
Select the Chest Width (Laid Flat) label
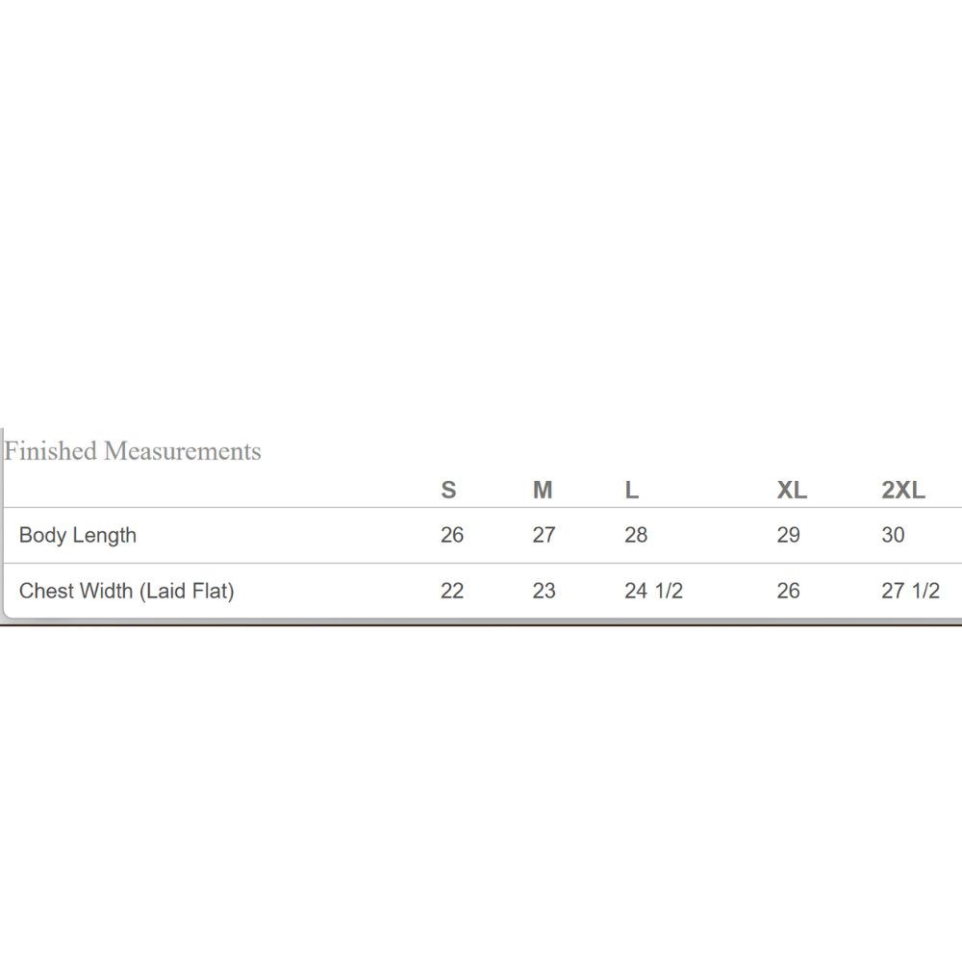127,591
